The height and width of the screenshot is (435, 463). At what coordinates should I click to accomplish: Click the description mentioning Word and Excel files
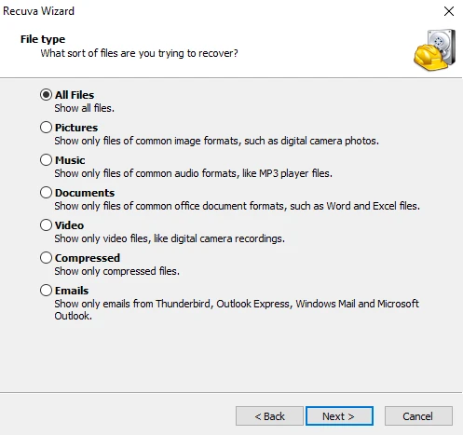(x=238, y=206)
